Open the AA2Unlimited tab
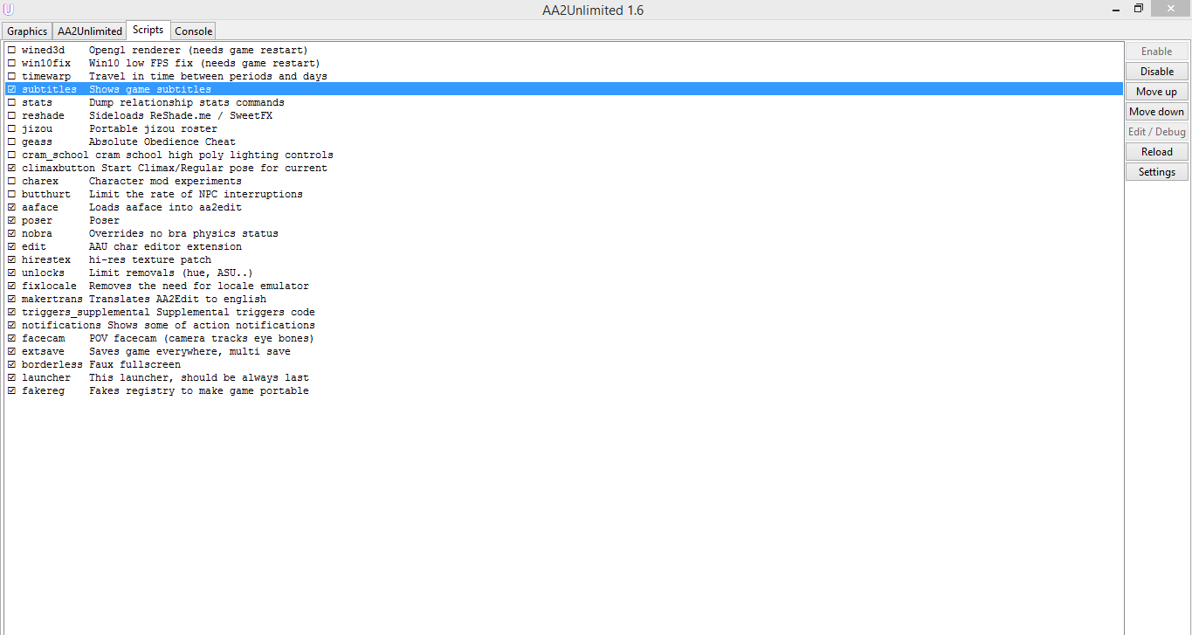Viewport: 1192px width, 635px height. click(90, 31)
